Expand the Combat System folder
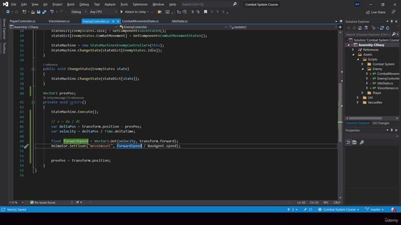Screen dimensions: 401x225 click(x=362, y=64)
